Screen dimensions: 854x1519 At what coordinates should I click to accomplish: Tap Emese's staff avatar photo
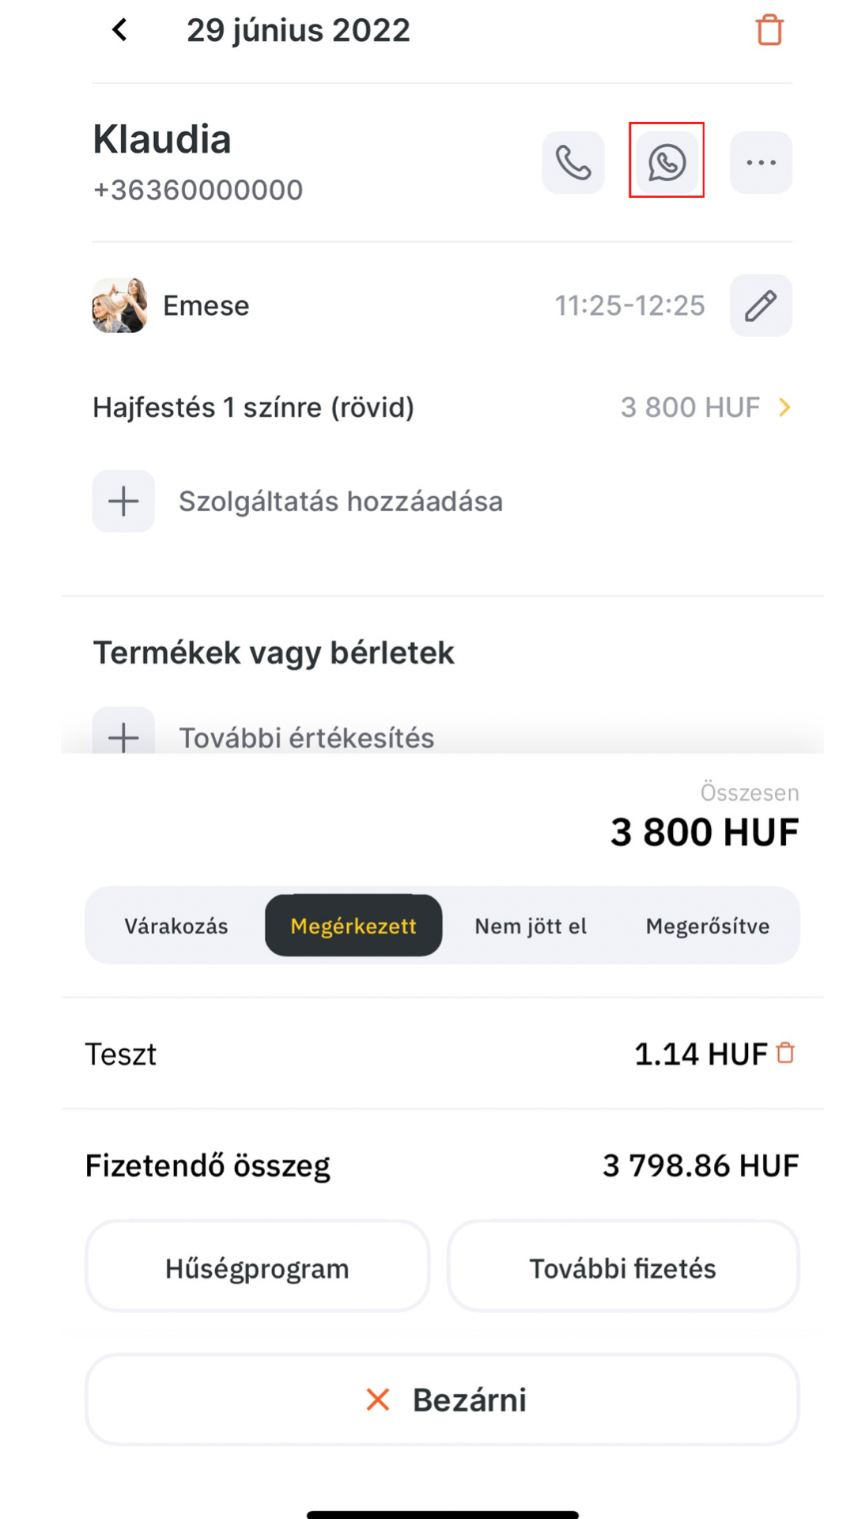tap(119, 305)
